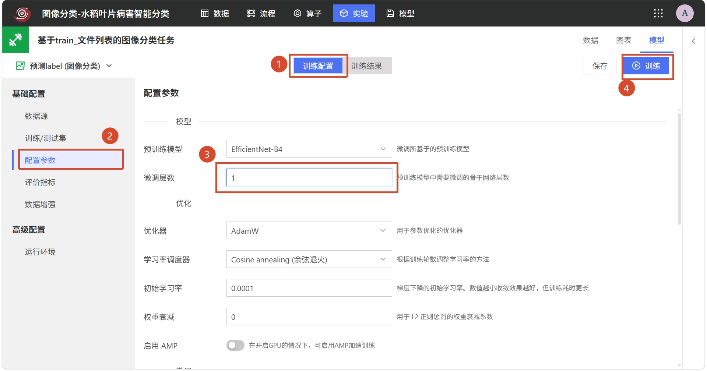Click the image classification label icon
Image resolution: width=707 pixels, height=371 pixels.
coord(21,66)
